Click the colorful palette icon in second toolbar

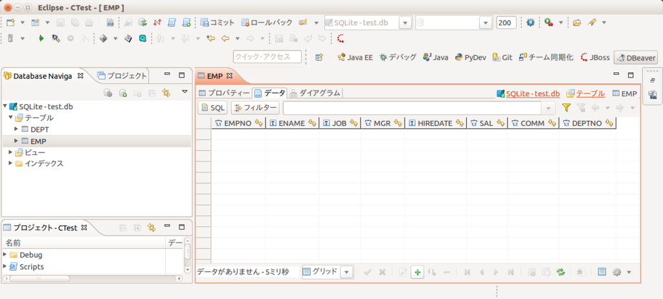point(128,38)
